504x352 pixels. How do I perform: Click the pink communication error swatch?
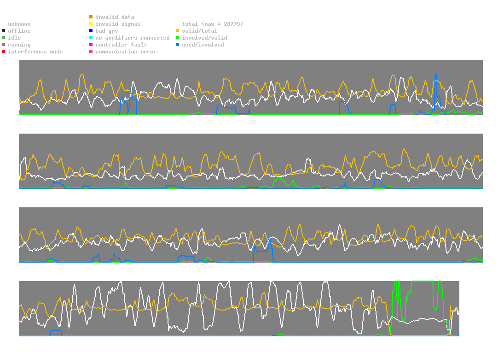pyautogui.click(x=91, y=52)
